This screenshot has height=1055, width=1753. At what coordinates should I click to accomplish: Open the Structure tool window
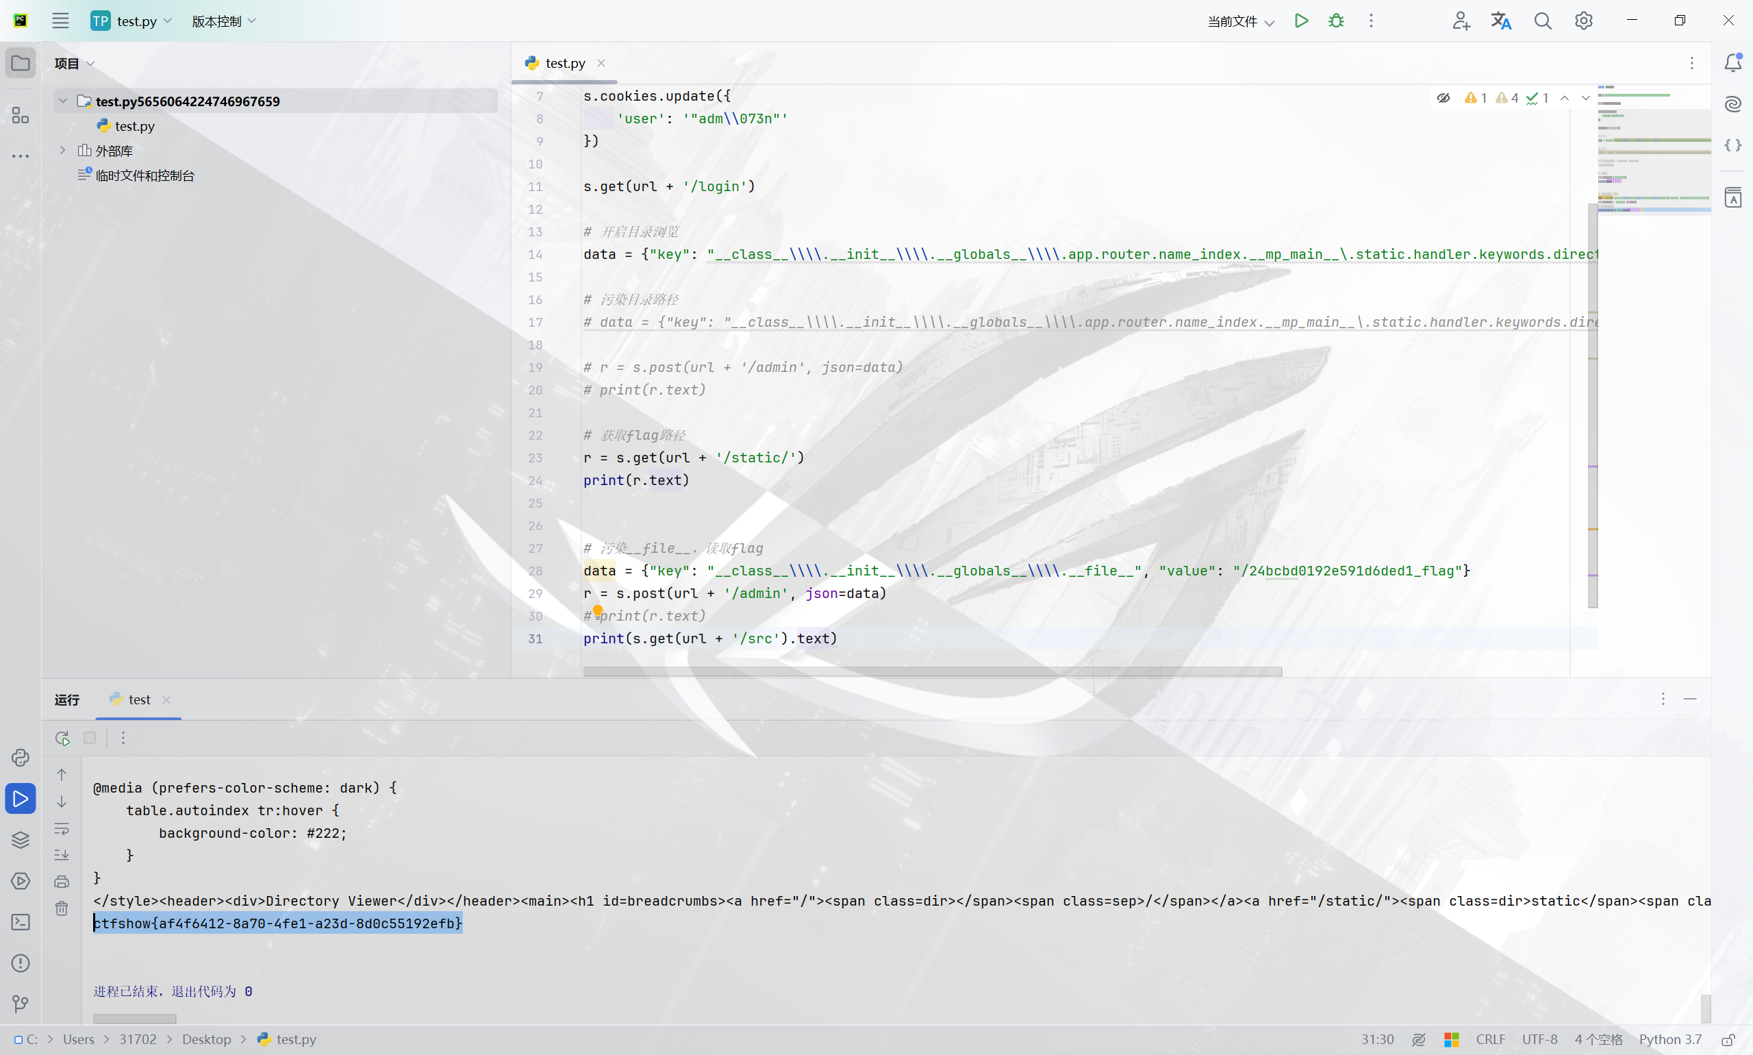point(21,115)
